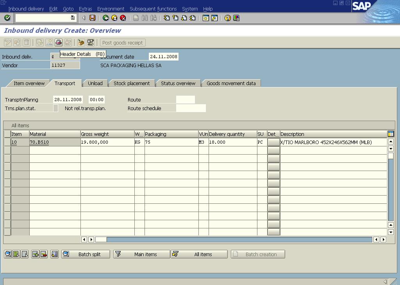The image size is (400, 285).
Task: Click the All items button at the bottom
Action: pyautogui.click(x=199, y=254)
